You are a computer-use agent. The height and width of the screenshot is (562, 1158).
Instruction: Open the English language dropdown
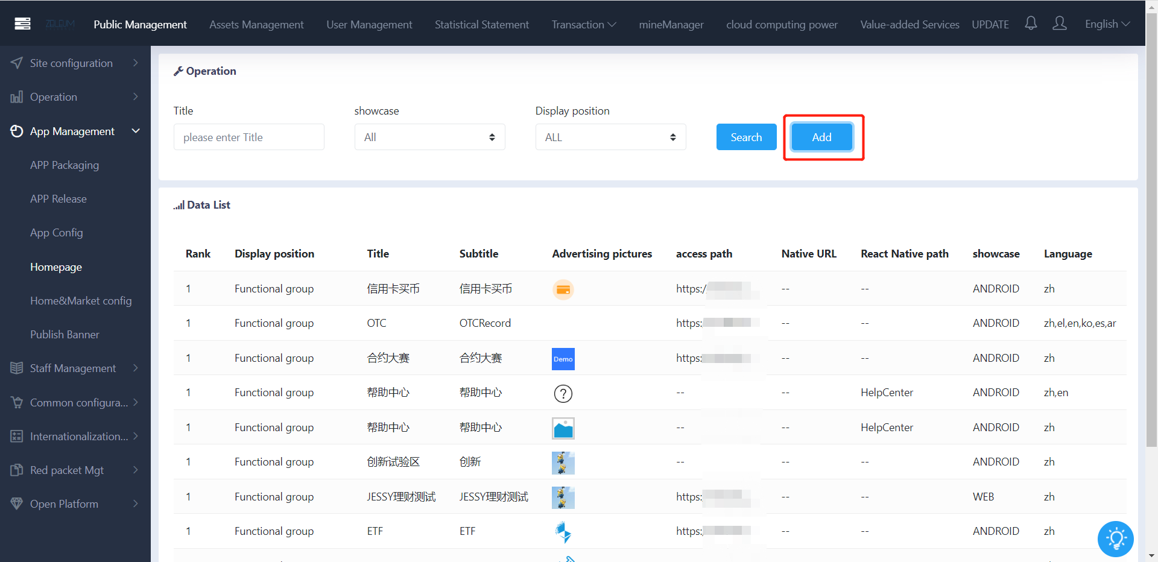click(x=1107, y=24)
